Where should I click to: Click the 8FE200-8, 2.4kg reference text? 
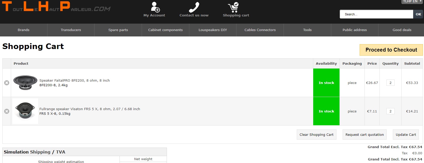53,85
